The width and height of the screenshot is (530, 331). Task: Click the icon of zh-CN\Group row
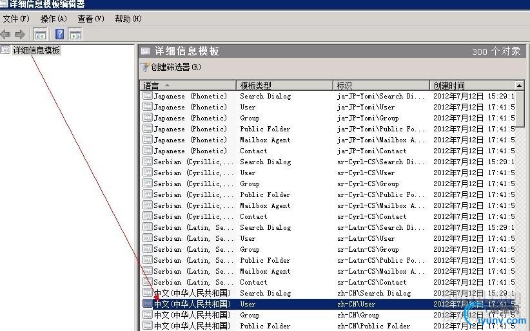pos(148,315)
